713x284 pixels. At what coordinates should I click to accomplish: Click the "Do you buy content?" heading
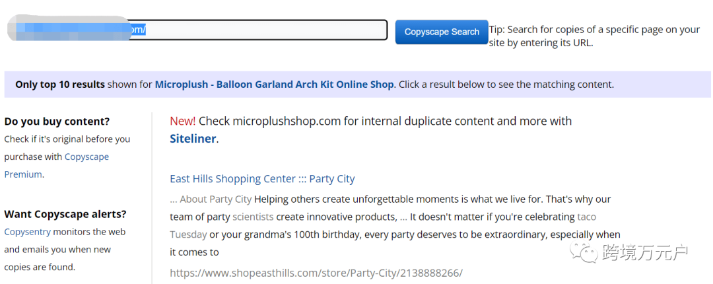[57, 122]
